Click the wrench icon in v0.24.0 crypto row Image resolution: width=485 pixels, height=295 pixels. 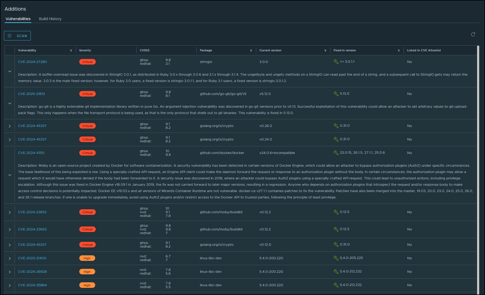point(336,139)
